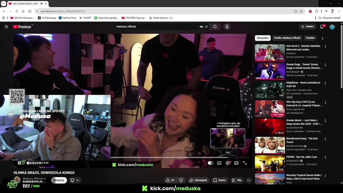Open options for Bloodhound Gang video
The width and height of the screenshot is (343, 193).
pos(325,139)
